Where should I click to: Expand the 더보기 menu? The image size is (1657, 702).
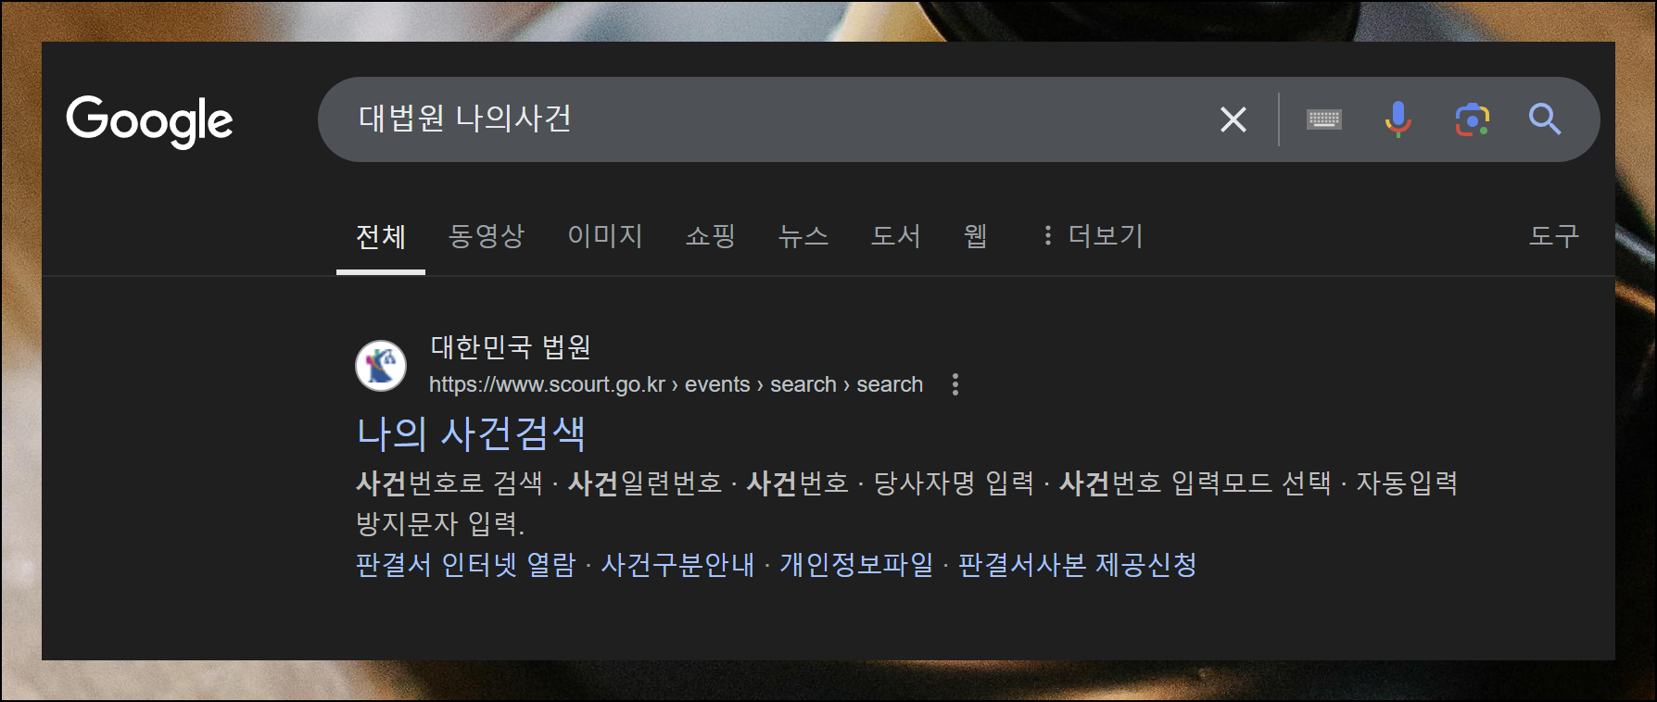[x=1094, y=236]
